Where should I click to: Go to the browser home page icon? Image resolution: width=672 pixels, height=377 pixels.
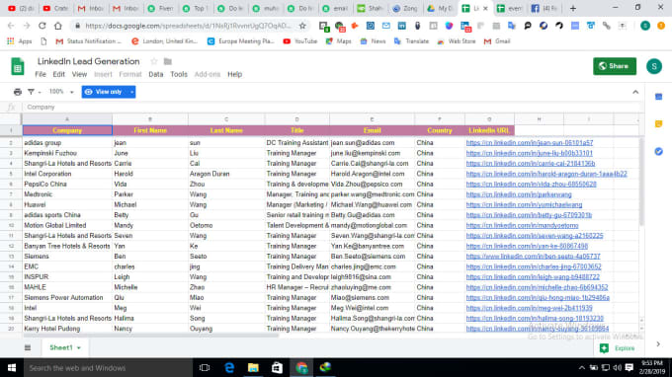tap(58, 26)
